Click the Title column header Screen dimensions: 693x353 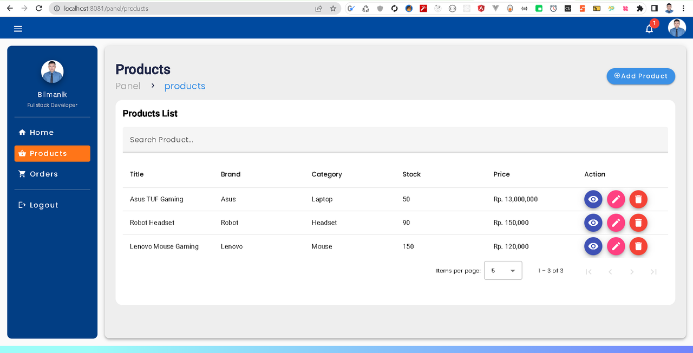pyautogui.click(x=137, y=174)
